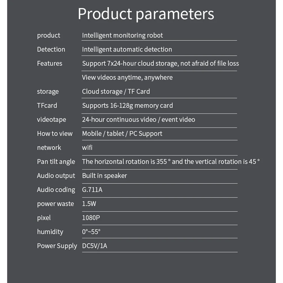
Task: Click "Supports 16-128g memory card" text
Action: [x=127, y=106]
